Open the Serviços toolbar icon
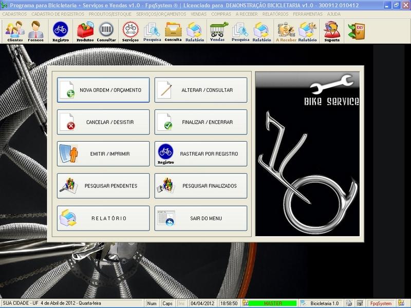Image resolution: width=411 pixels, height=308 pixels. pyautogui.click(x=130, y=32)
